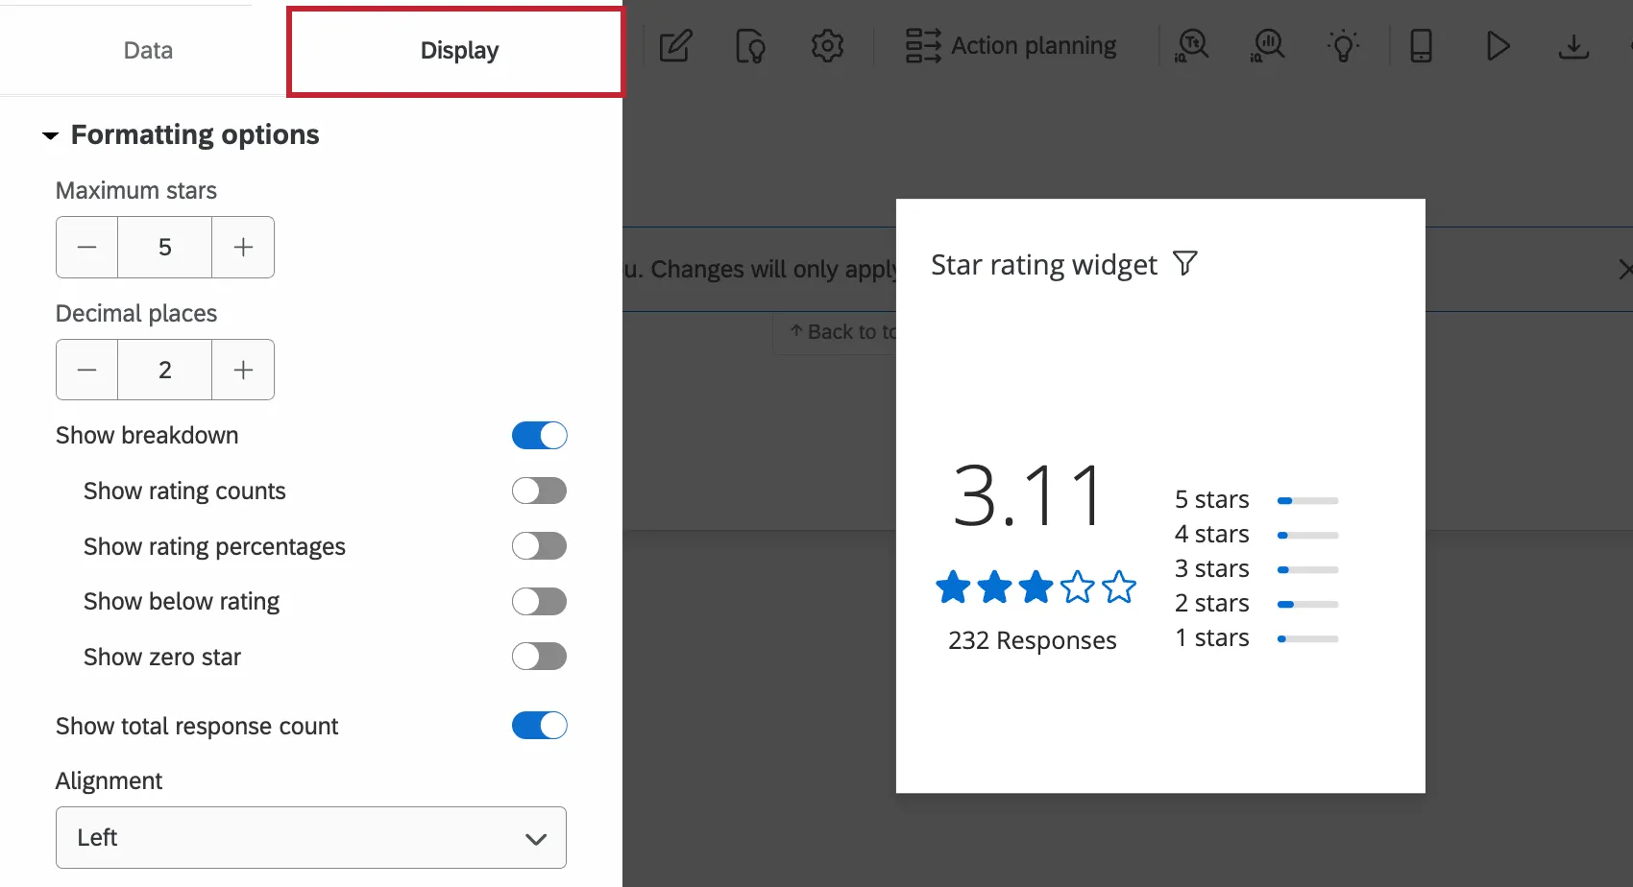
Task: Open the edit dashboard pencil icon
Action: click(x=675, y=45)
